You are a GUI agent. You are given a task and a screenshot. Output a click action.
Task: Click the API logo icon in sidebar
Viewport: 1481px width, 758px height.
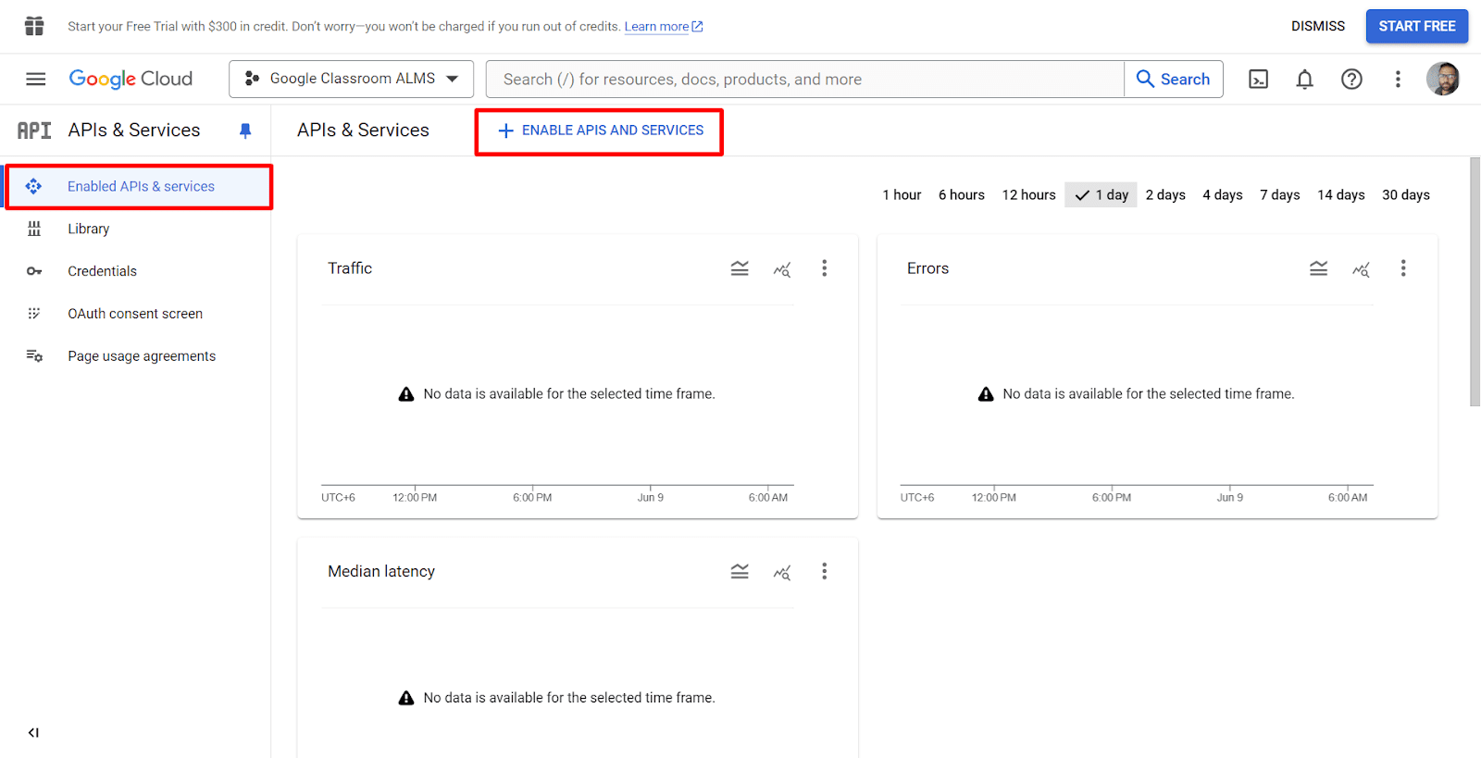tap(34, 130)
